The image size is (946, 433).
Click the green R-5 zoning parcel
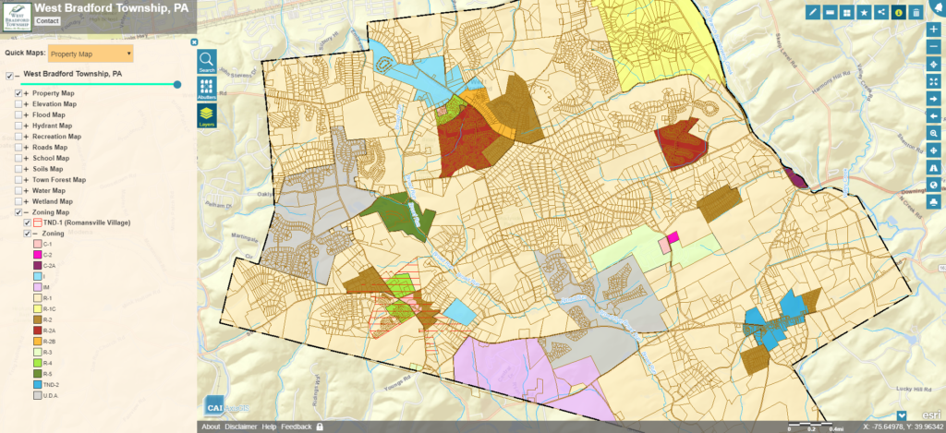point(398,216)
